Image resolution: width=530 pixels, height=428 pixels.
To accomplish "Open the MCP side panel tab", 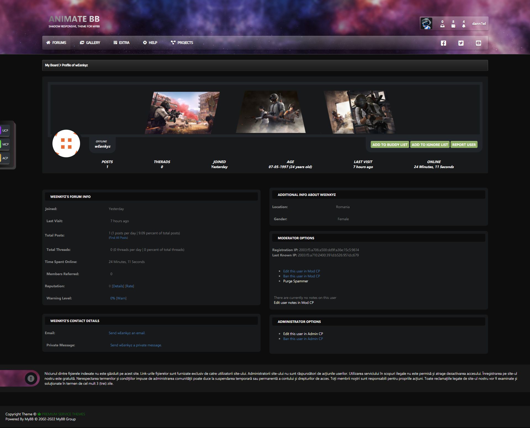I will (x=5, y=144).
